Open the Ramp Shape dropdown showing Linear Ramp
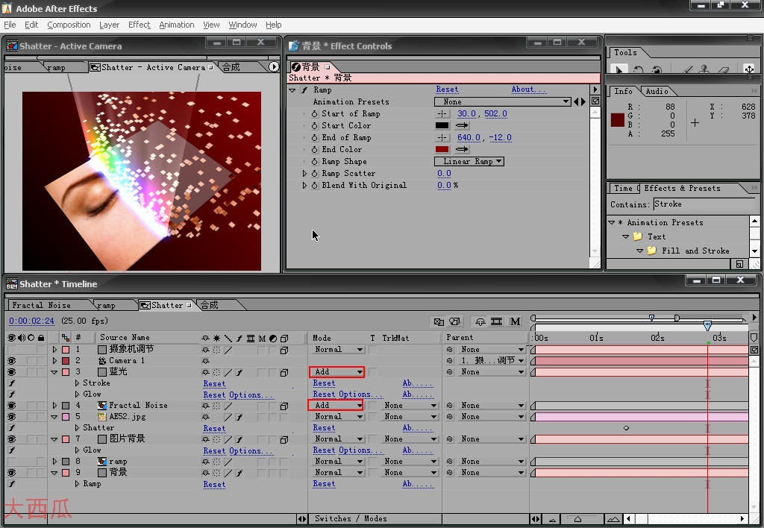The width and height of the screenshot is (764, 528). [x=469, y=161]
